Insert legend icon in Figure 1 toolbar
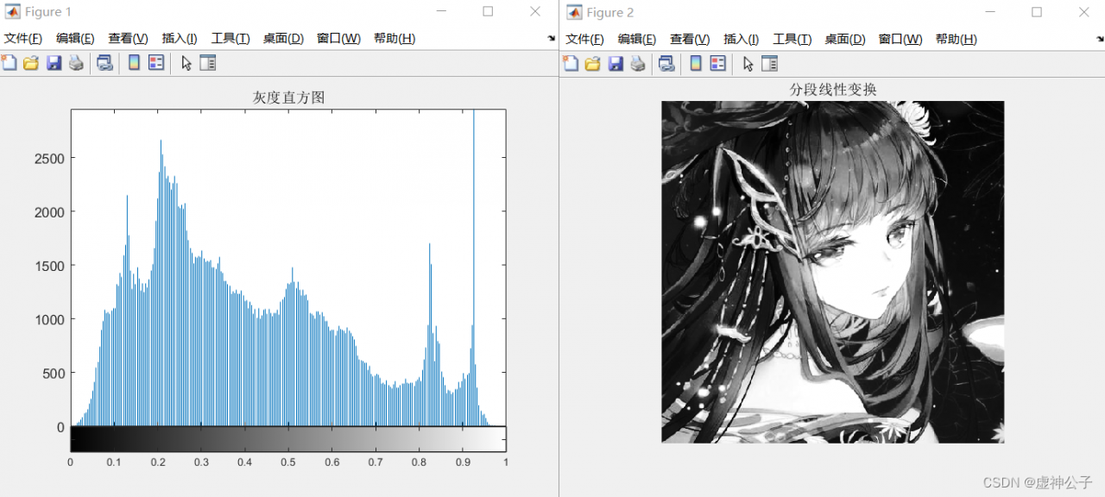The width and height of the screenshot is (1105, 497). pyautogui.click(x=156, y=63)
